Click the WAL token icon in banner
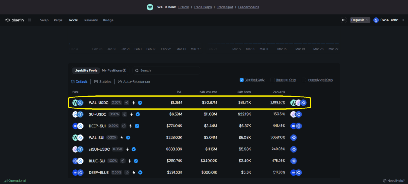408x184 pixels. (150, 7)
